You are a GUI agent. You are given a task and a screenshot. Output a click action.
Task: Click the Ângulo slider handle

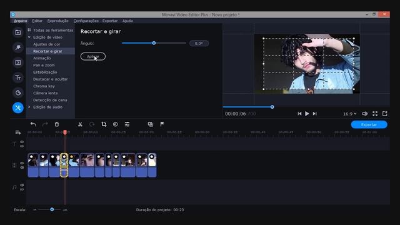pos(154,43)
